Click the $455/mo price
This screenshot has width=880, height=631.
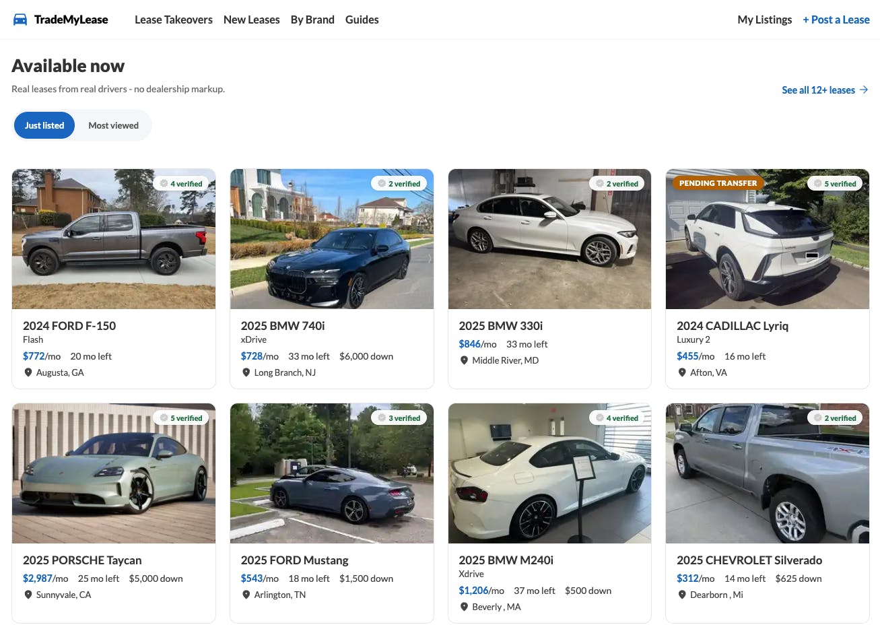click(x=696, y=356)
